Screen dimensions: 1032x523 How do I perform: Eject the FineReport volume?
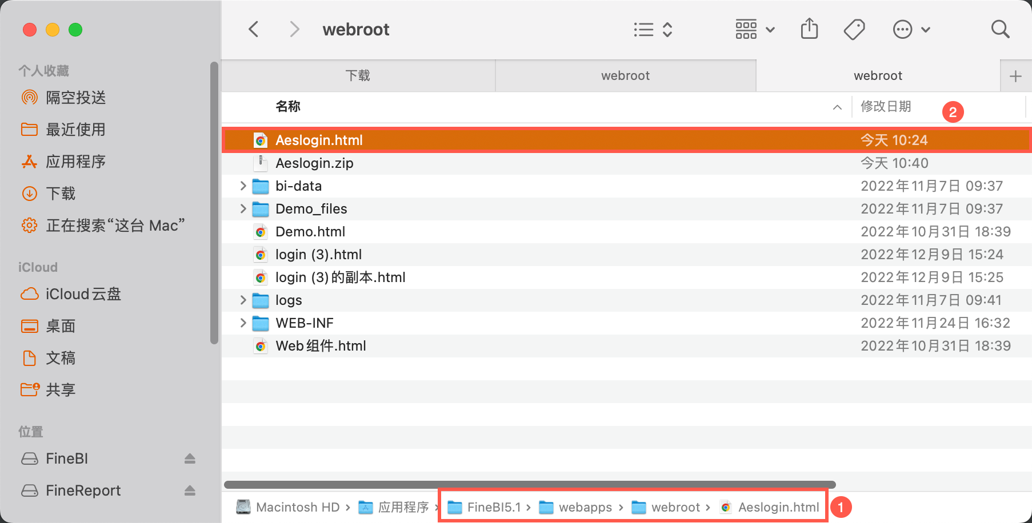click(190, 490)
